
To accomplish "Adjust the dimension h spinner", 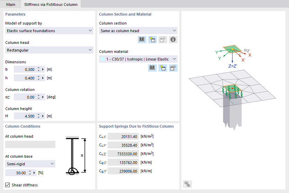I will [38, 78].
